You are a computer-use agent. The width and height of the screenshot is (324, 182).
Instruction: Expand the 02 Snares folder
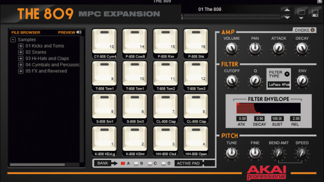point(20,52)
